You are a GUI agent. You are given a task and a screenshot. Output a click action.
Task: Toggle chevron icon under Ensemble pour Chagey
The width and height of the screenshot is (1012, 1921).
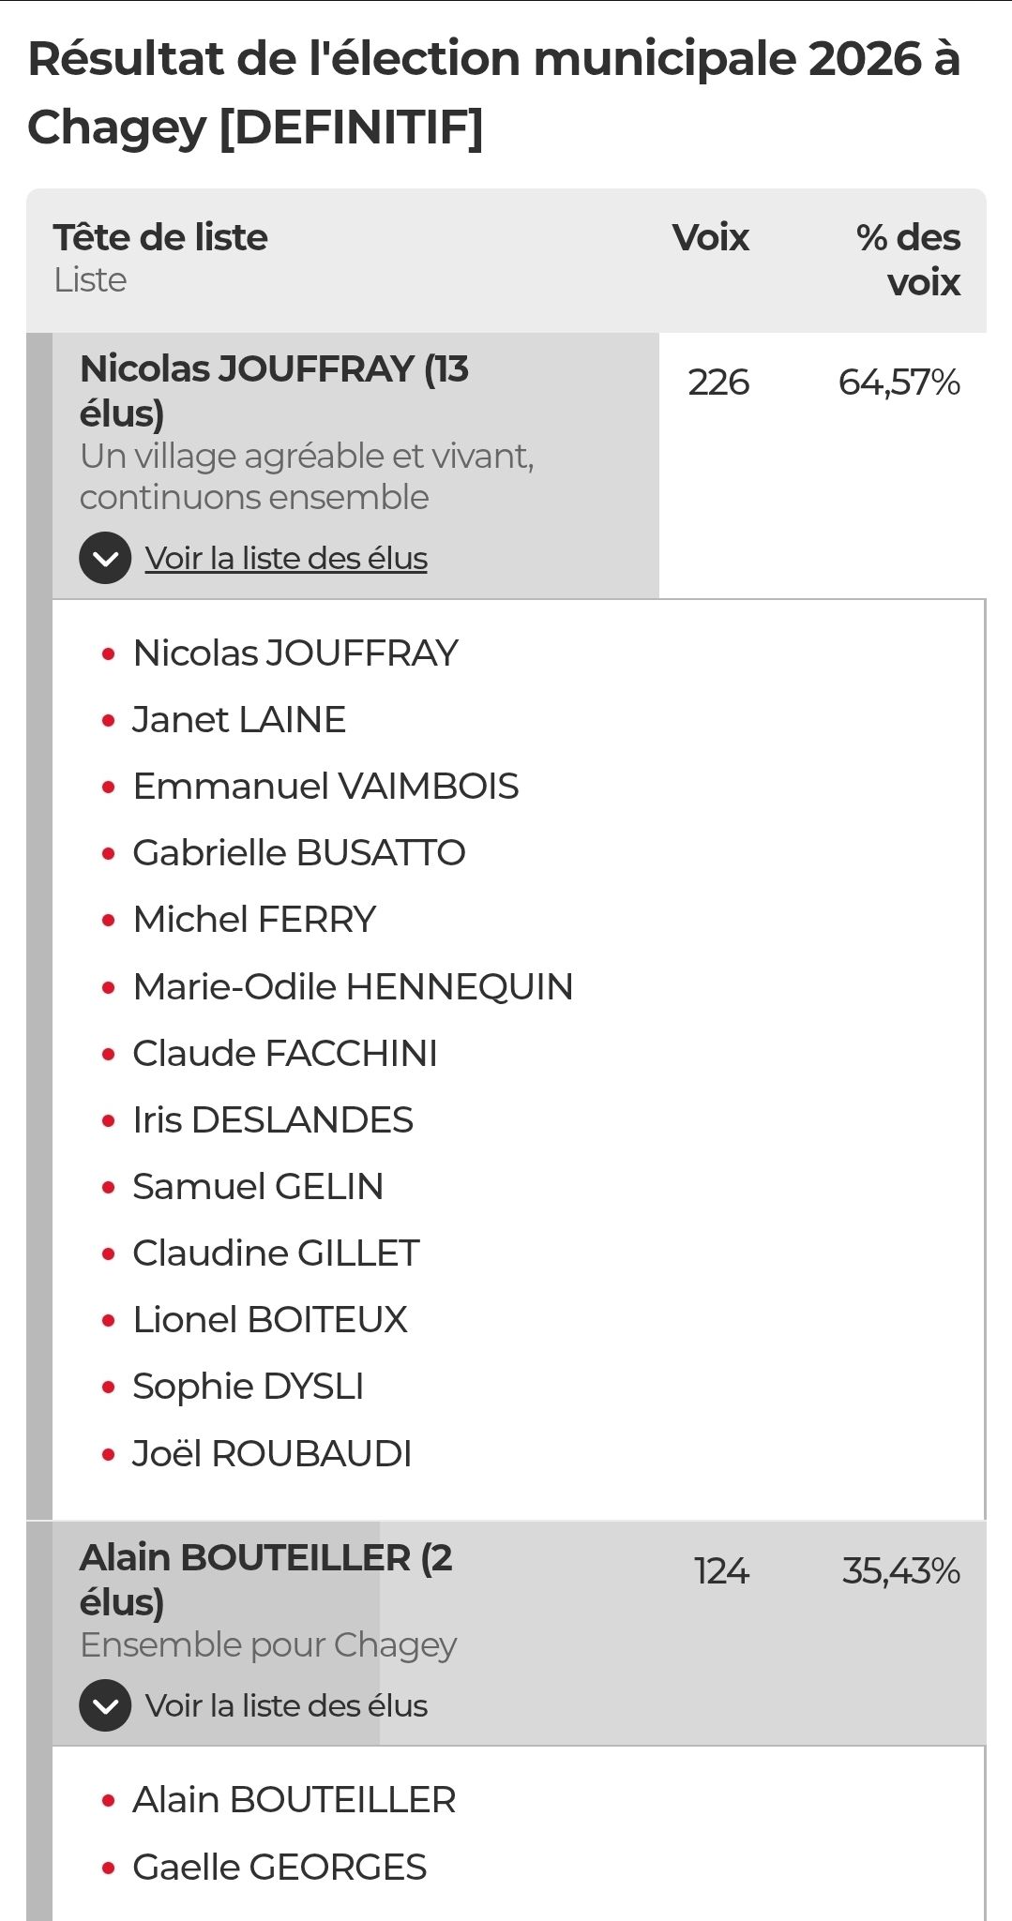coord(105,1704)
